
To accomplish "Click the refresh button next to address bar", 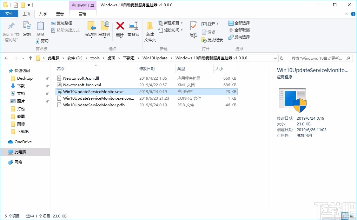I will click(x=282, y=58).
